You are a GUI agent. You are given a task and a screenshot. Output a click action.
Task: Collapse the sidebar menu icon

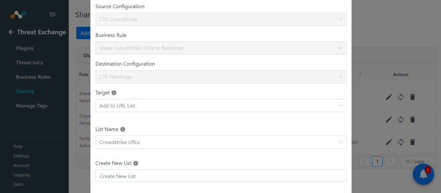pyautogui.click(x=52, y=14)
